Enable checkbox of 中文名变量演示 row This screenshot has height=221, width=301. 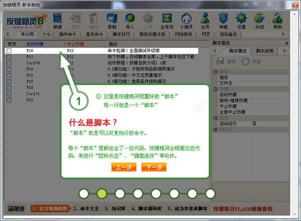coord(9,75)
